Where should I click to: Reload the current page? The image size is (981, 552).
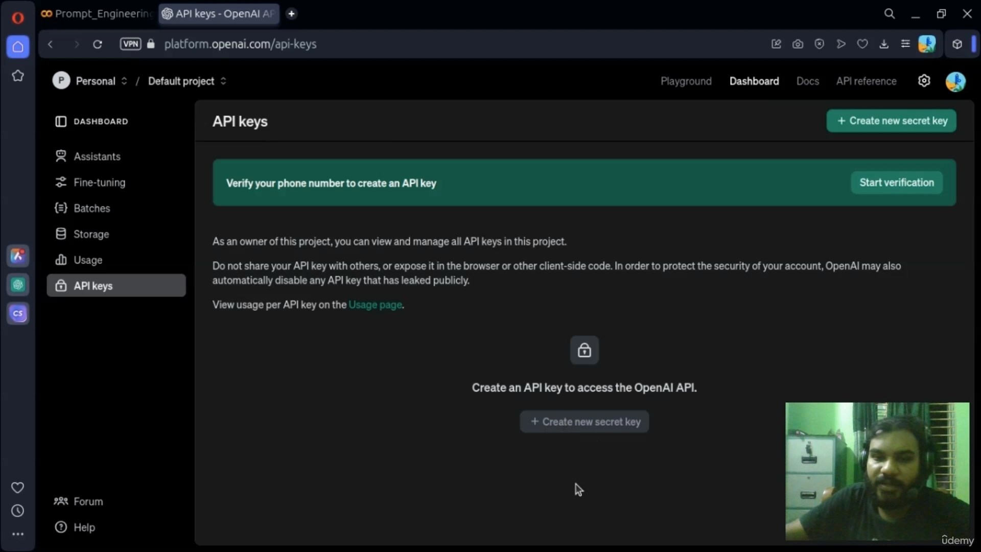click(98, 44)
